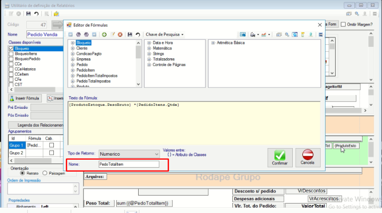382x213 pixels.
Task: Select the Retrato orientation radio button
Action: tap(22, 173)
